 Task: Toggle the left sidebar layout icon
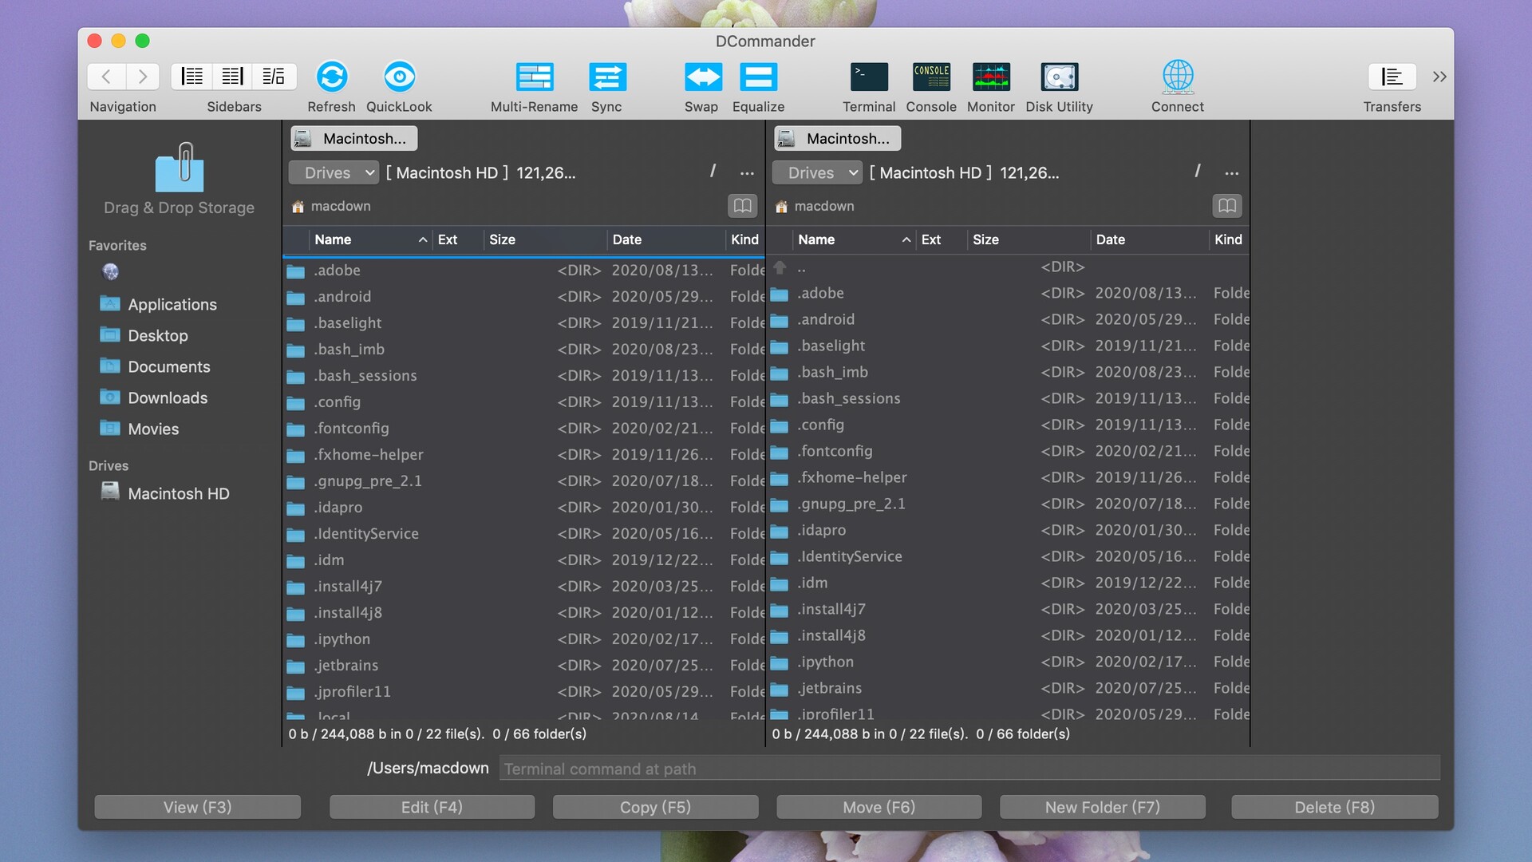click(191, 77)
